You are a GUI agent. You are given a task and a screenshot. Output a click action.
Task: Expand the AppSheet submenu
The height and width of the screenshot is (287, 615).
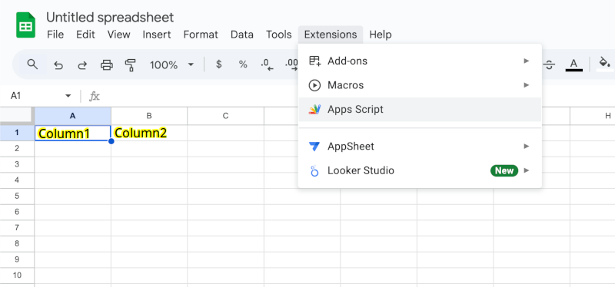pyautogui.click(x=420, y=147)
